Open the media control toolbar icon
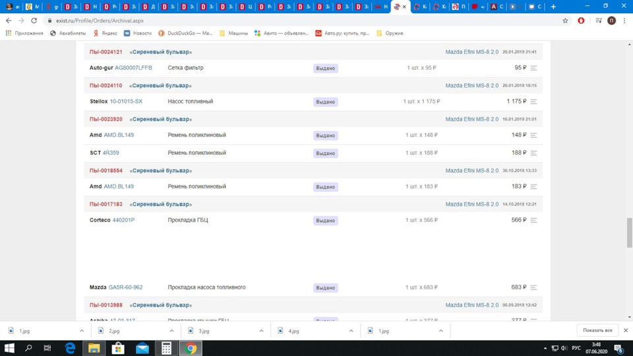 pyautogui.click(x=599, y=20)
